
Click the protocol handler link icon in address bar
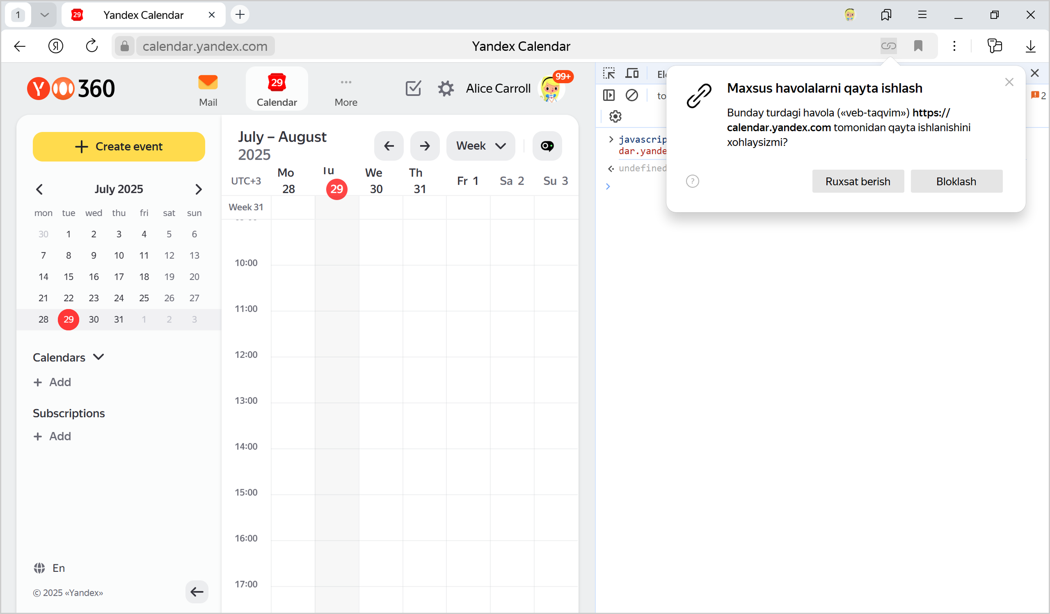tap(888, 46)
